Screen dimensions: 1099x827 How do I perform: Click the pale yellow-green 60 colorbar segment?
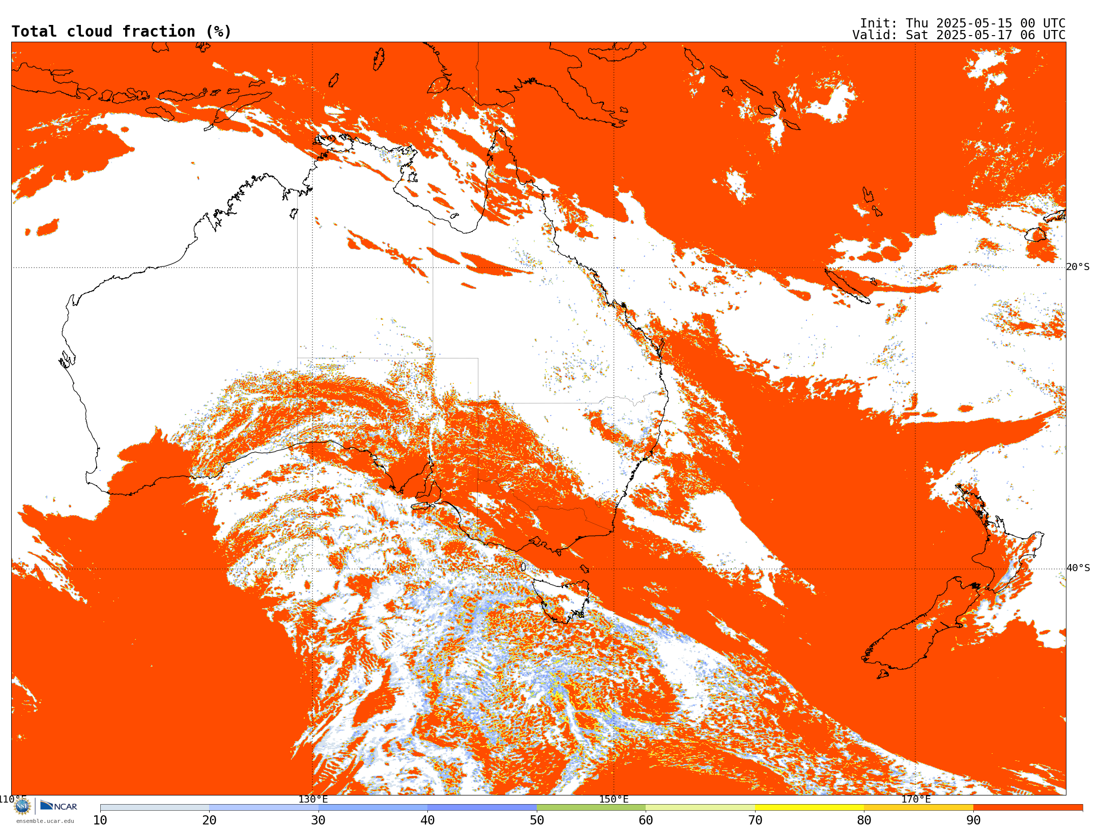tap(700, 808)
